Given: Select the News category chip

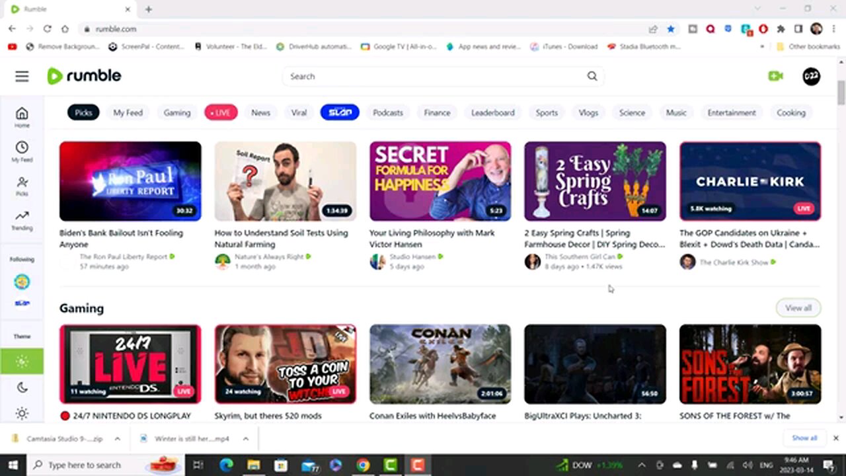Looking at the screenshot, I should pos(260,112).
